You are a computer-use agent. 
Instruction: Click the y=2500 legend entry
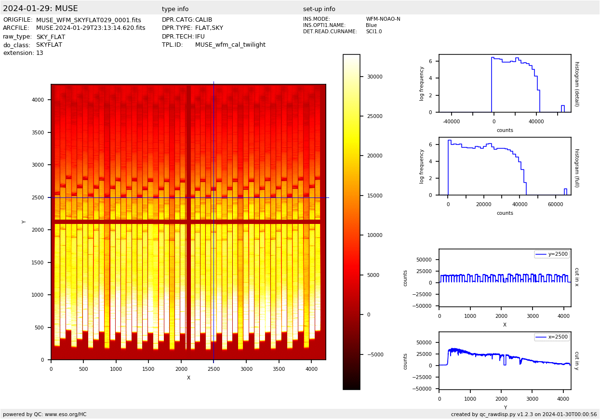(x=552, y=254)
